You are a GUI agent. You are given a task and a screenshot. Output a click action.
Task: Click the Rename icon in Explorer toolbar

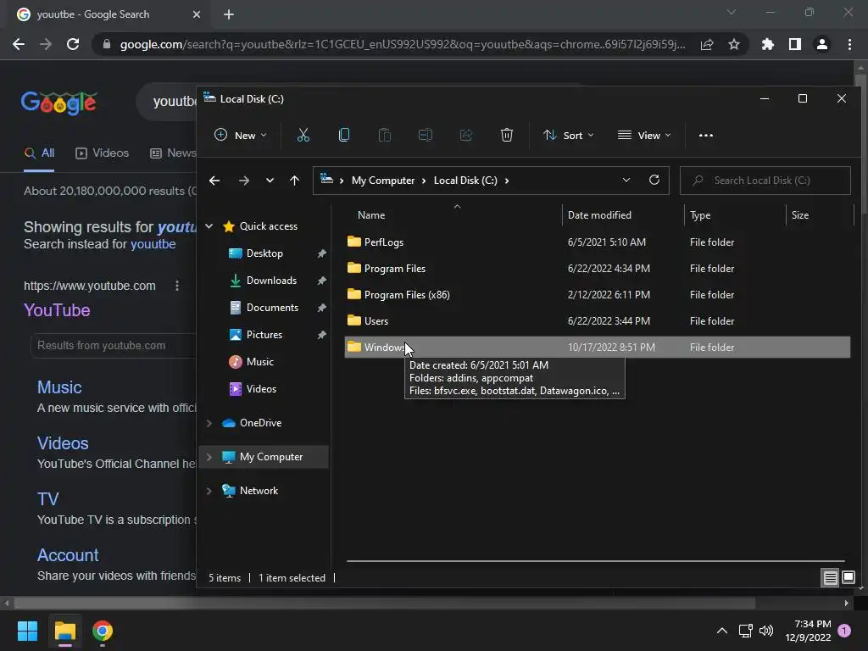point(426,135)
